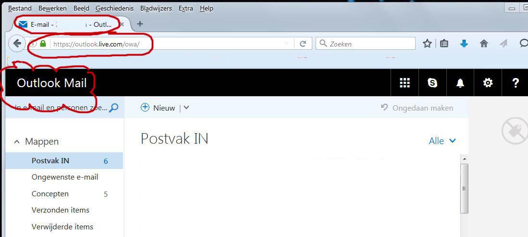Open the Alle filter dropdown
Image resolution: width=528 pixels, height=237 pixels.
(442, 141)
